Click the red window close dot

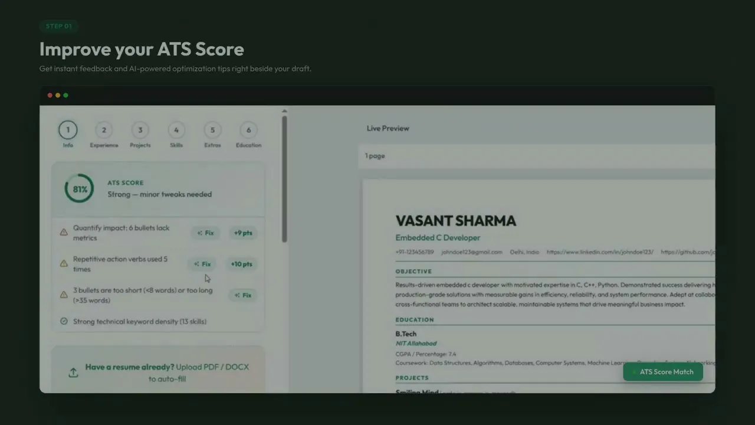tap(50, 95)
